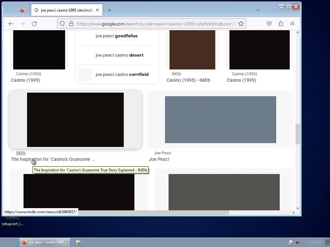
Task: Click the horizontal scroll right arrow
Action: tap(293, 213)
